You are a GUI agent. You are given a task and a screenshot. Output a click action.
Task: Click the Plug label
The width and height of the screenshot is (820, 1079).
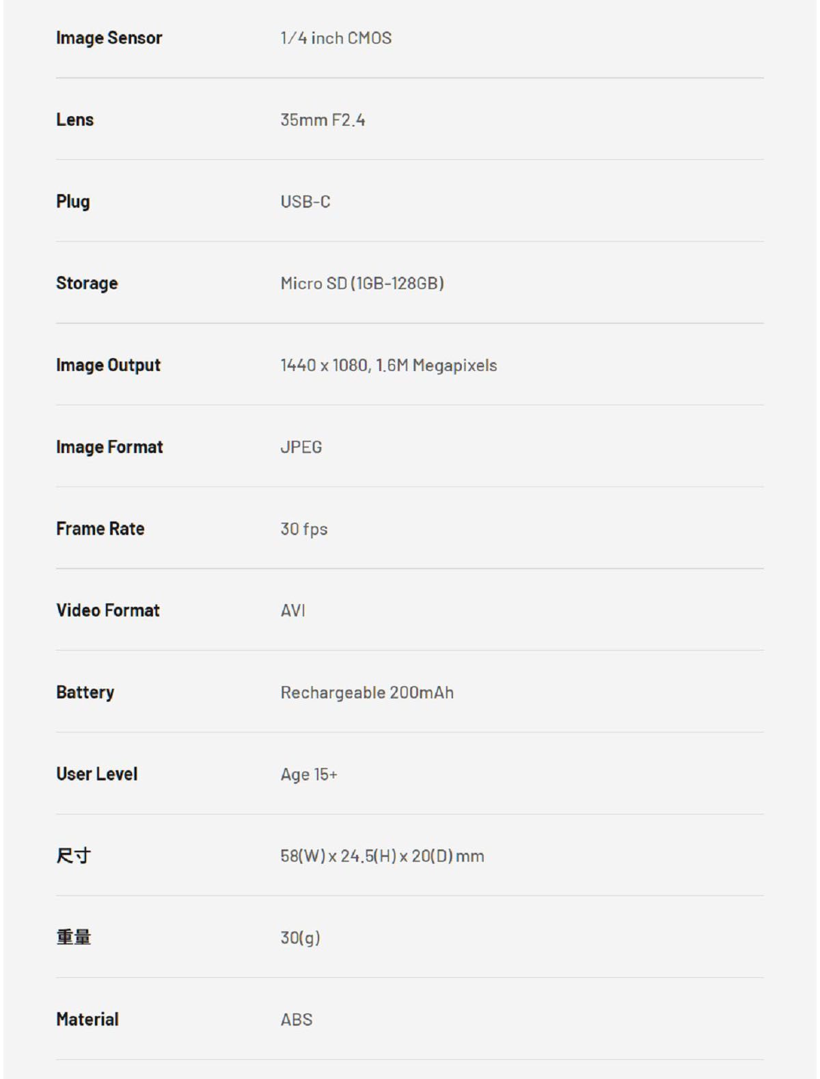click(x=72, y=202)
